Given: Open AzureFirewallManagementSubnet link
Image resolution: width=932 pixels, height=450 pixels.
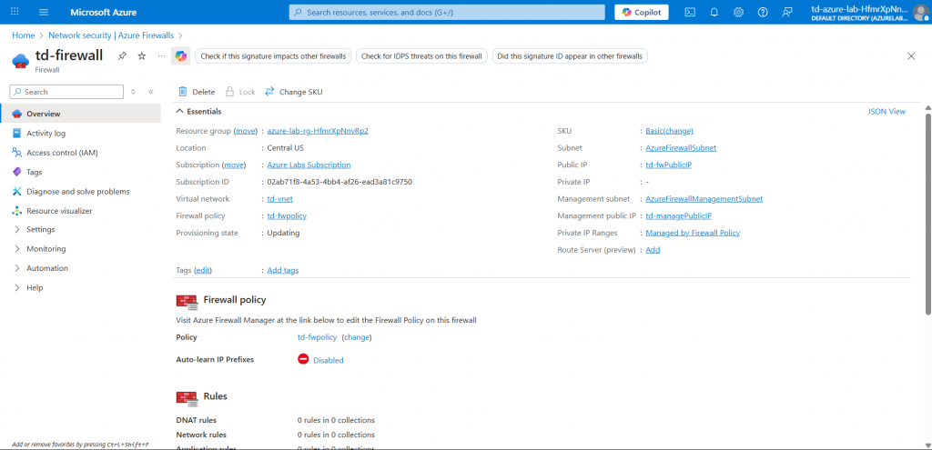Looking at the screenshot, I should (x=704, y=199).
